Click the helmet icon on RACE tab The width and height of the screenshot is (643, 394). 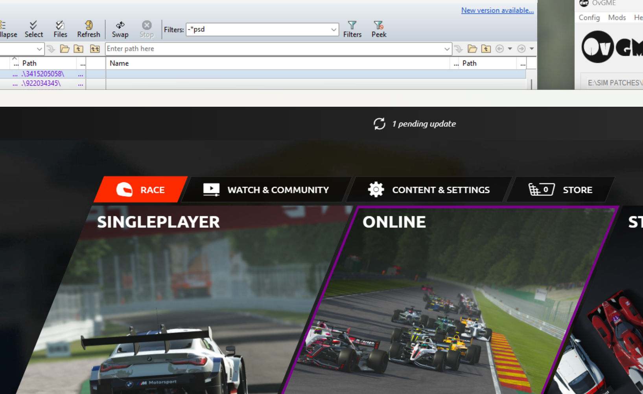click(x=124, y=190)
